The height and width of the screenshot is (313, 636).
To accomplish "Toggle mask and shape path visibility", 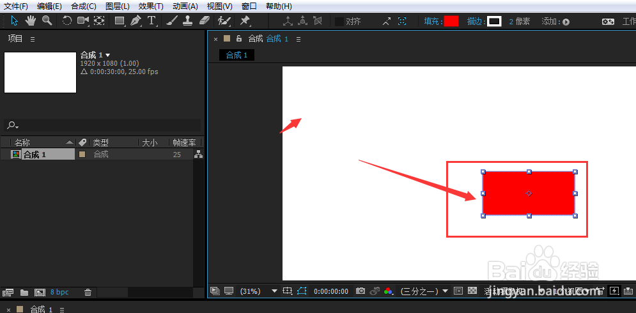I will (x=301, y=291).
